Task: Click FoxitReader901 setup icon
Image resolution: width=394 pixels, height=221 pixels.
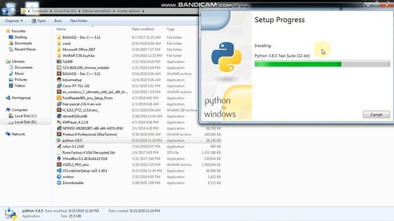Action: [59, 98]
